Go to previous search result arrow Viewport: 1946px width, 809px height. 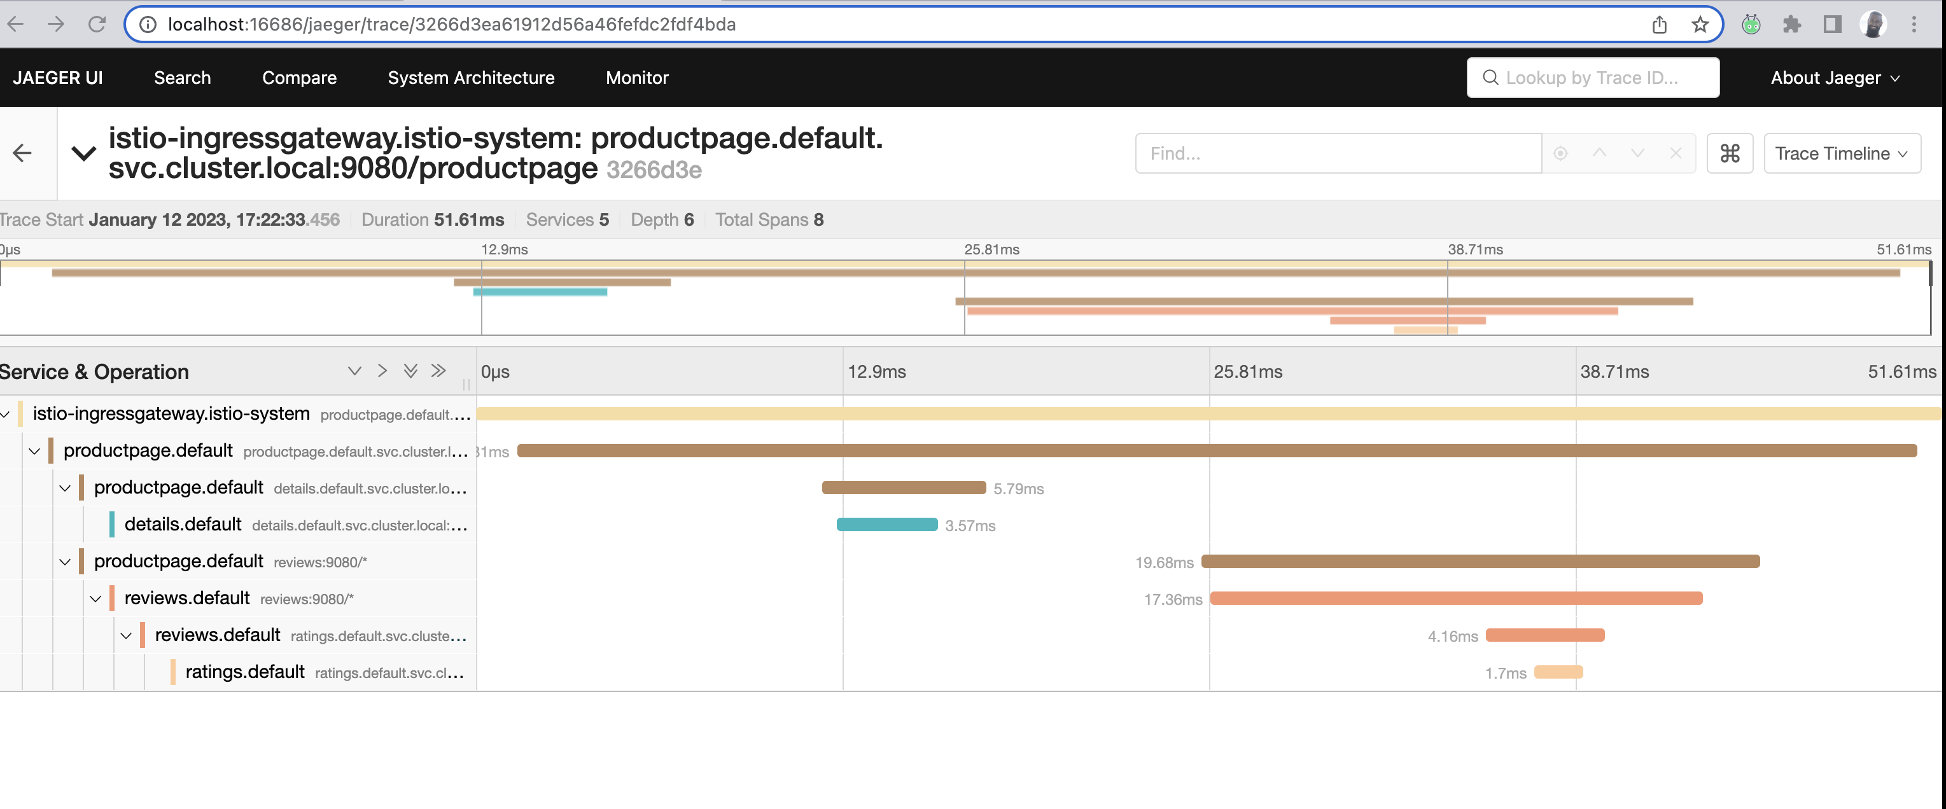click(1599, 153)
